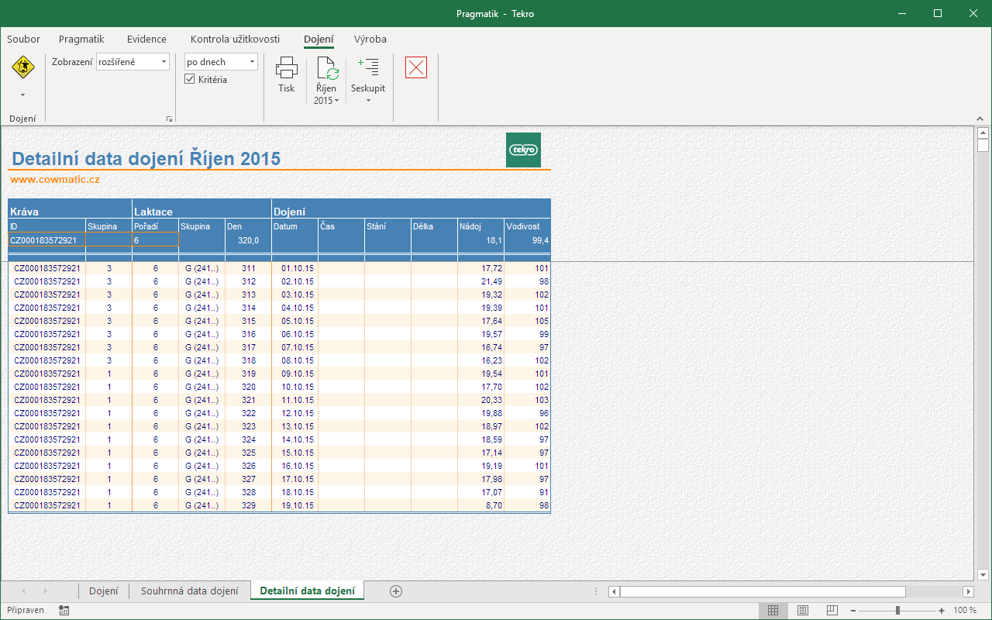Screen dimensions: 992x620
Task: Click the vertical scrollbar down arrow
Action: (983, 575)
